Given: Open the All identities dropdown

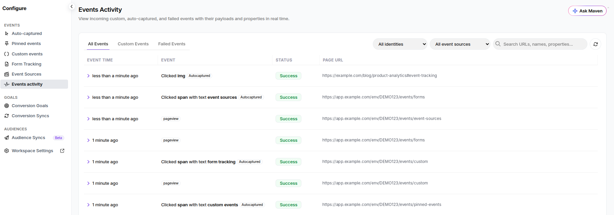Looking at the screenshot, I should [x=400, y=44].
